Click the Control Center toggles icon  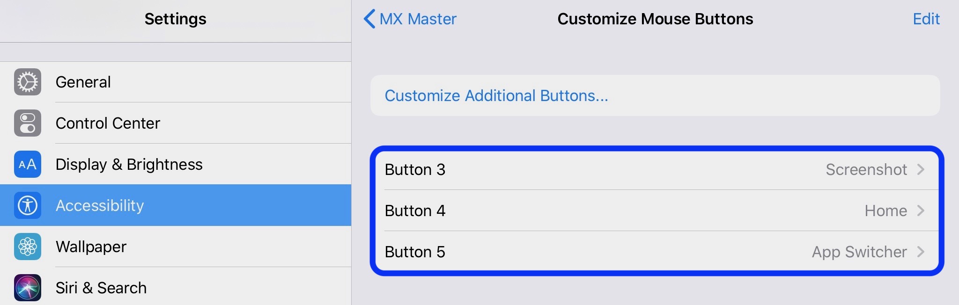click(28, 123)
